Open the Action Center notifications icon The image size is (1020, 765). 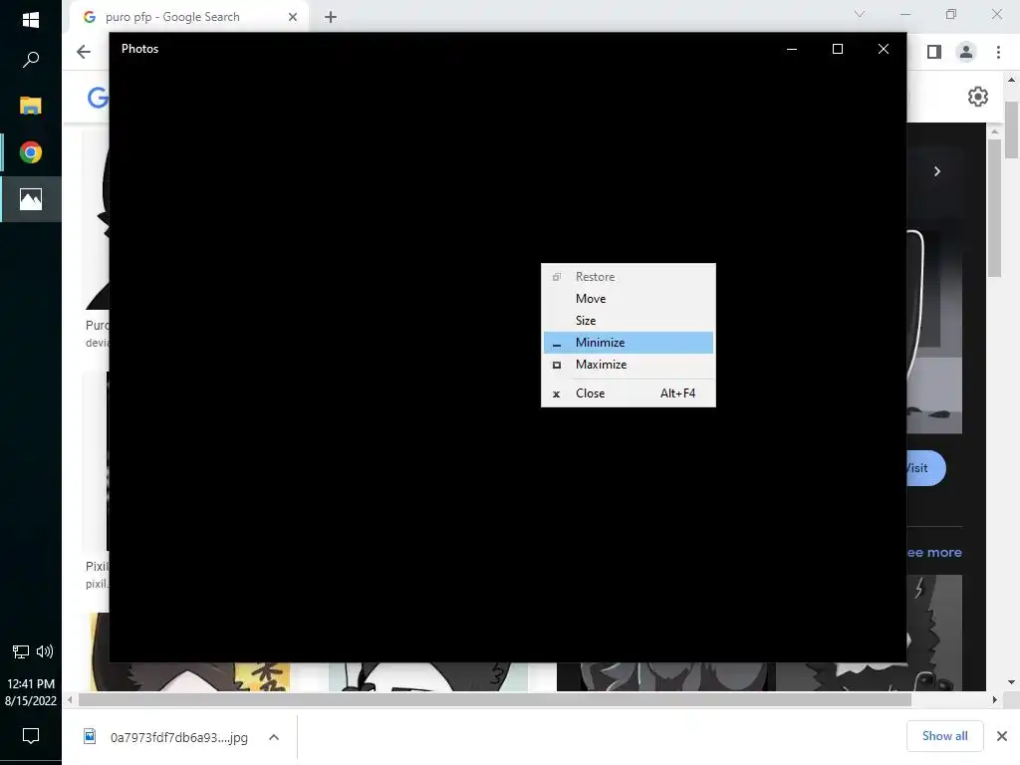31,736
